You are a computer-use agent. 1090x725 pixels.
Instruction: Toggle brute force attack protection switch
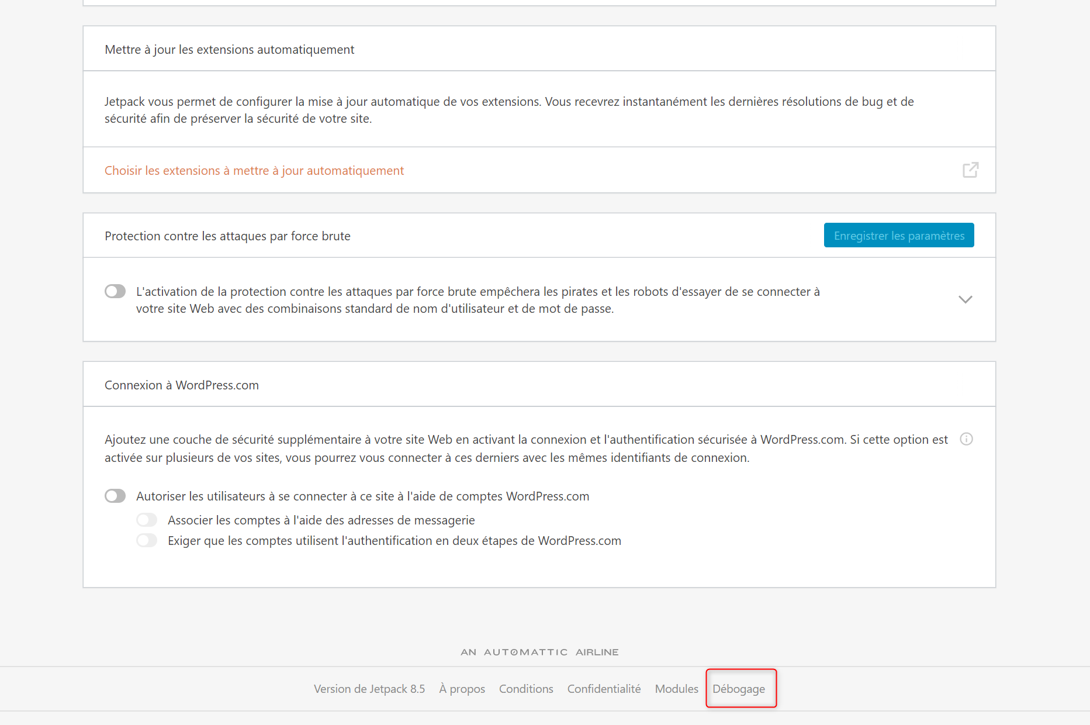[115, 291]
